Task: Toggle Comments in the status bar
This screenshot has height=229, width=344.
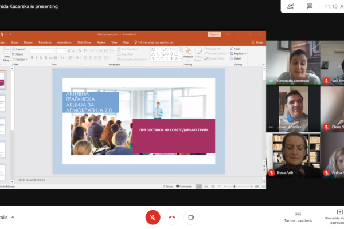Action: 184,187
